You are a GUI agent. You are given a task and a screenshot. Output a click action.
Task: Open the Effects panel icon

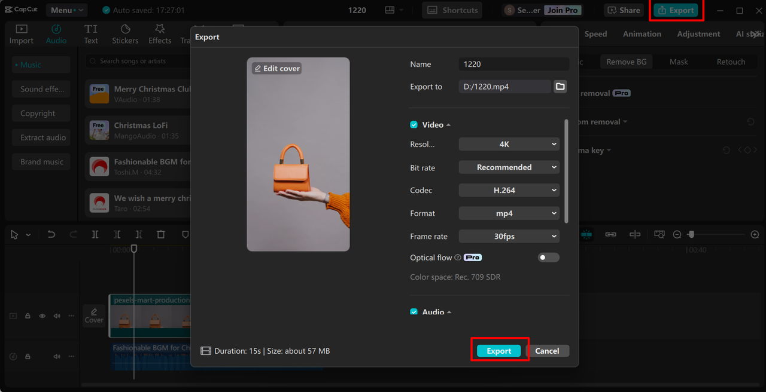point(160,29)
